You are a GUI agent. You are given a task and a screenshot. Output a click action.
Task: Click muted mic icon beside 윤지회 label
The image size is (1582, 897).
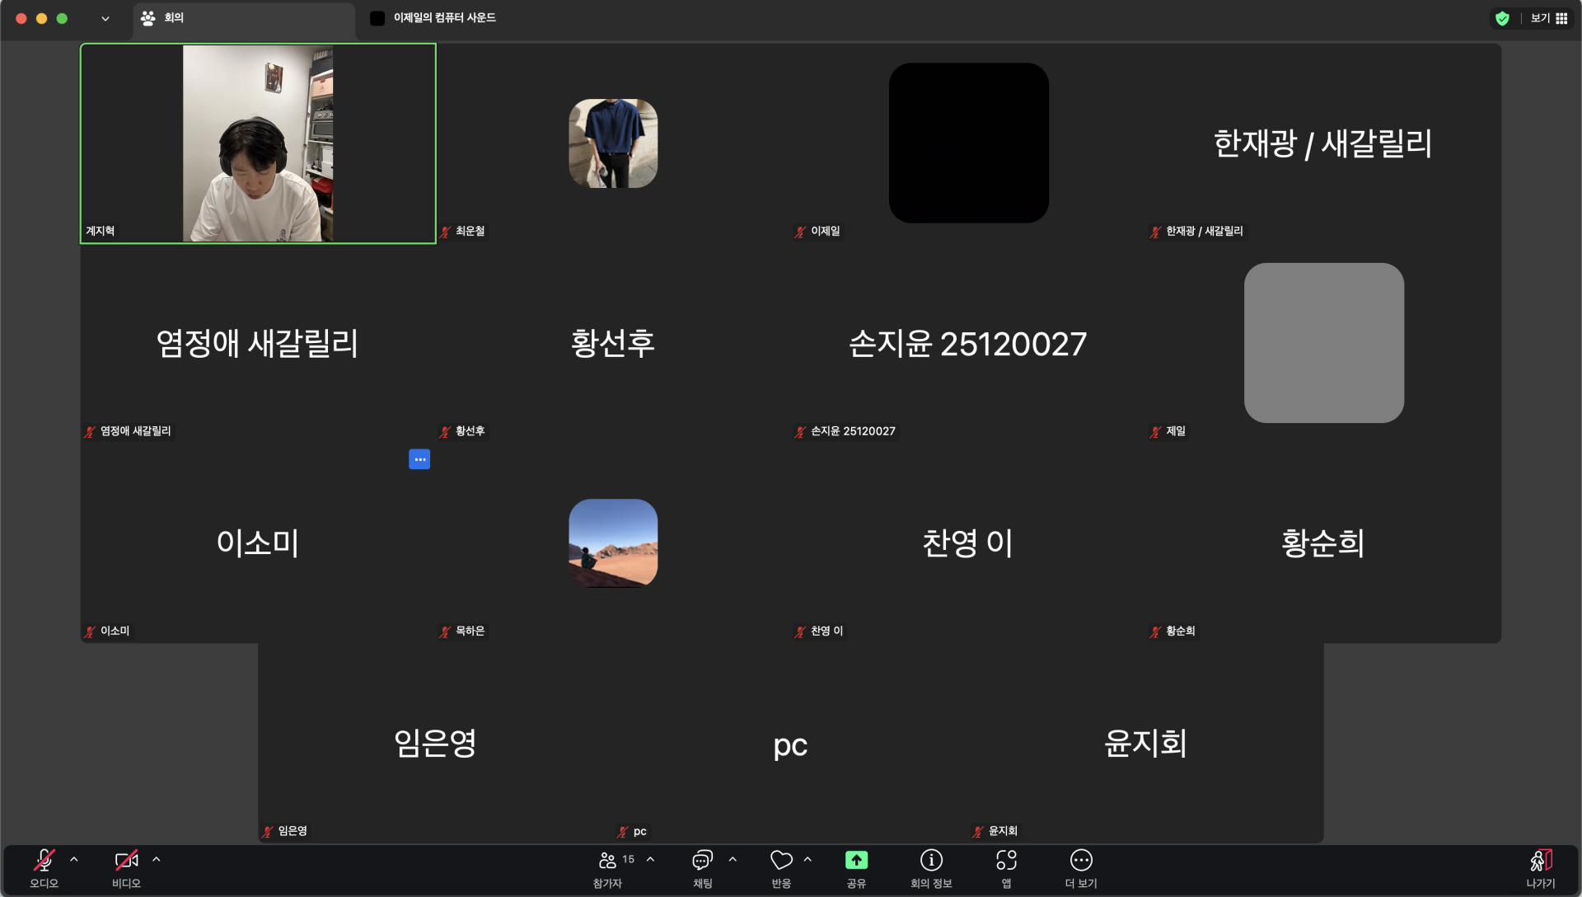point(978,832)
